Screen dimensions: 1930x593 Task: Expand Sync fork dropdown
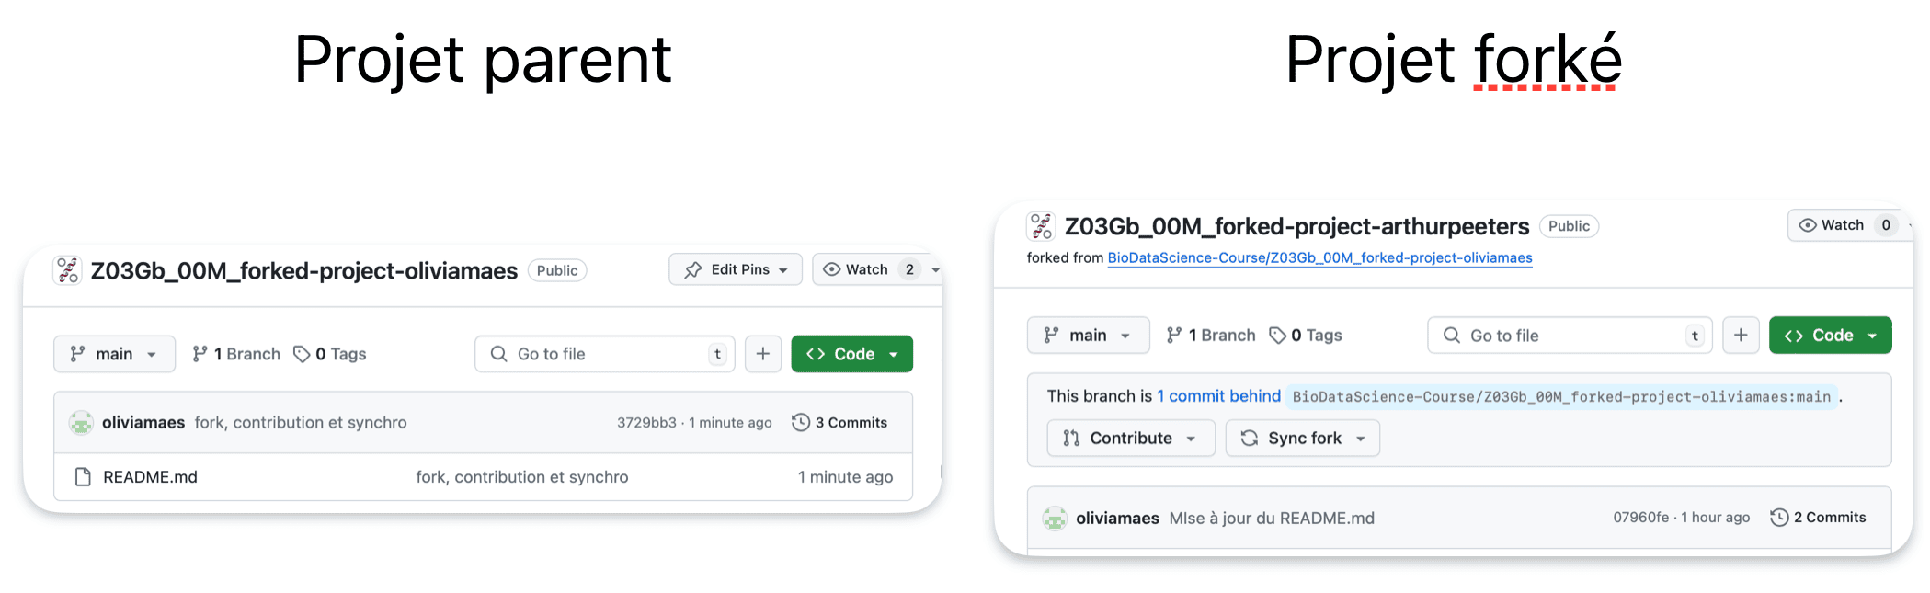pos(1302,439)
